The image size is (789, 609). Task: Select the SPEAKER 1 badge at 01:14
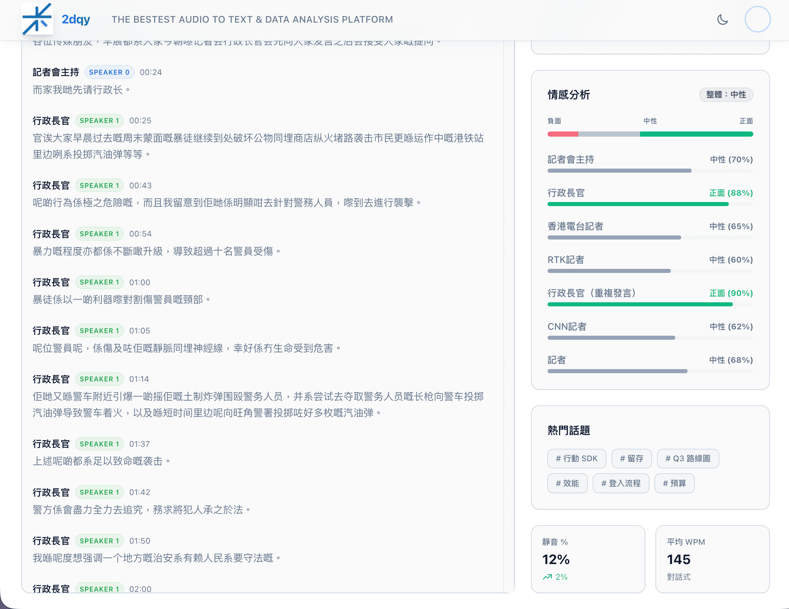tap(100, 379)
